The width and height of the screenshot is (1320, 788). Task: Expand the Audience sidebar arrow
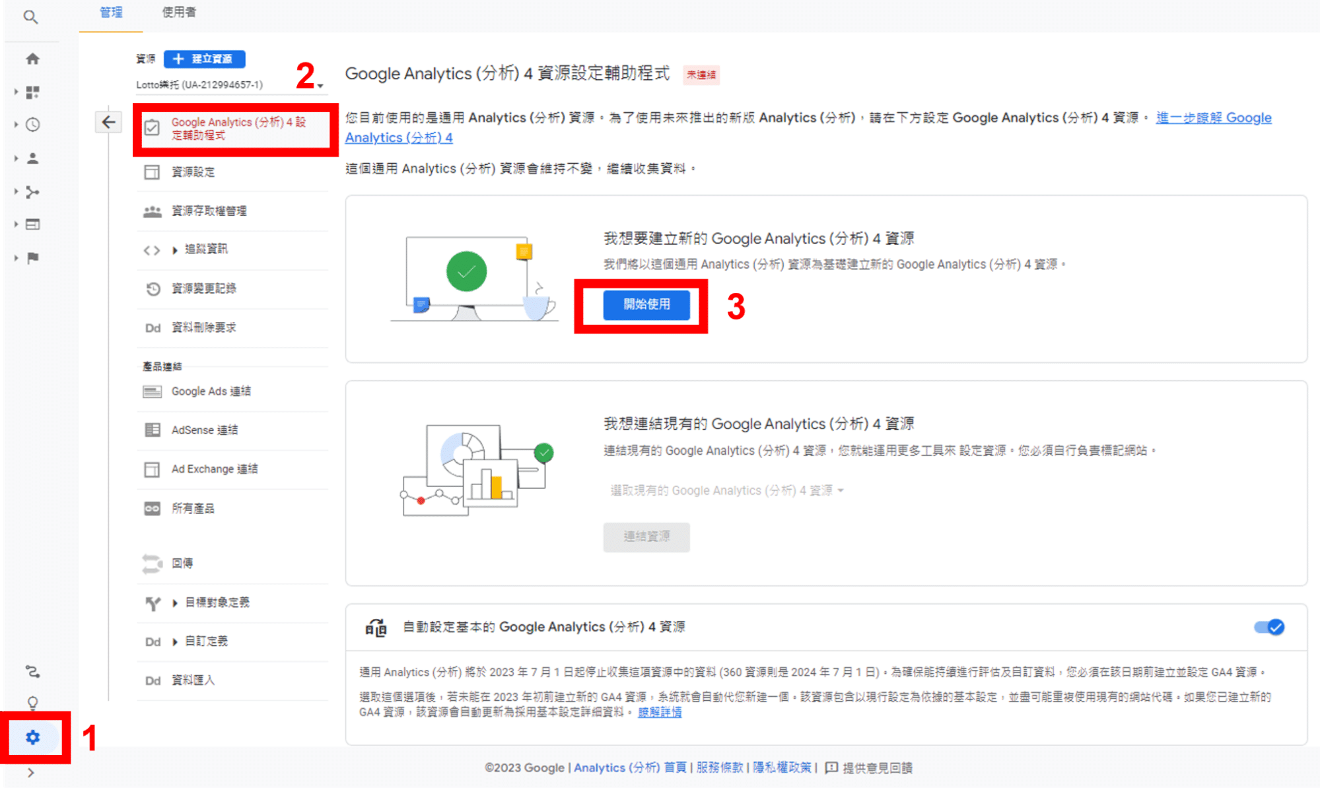tap(16, 158)
